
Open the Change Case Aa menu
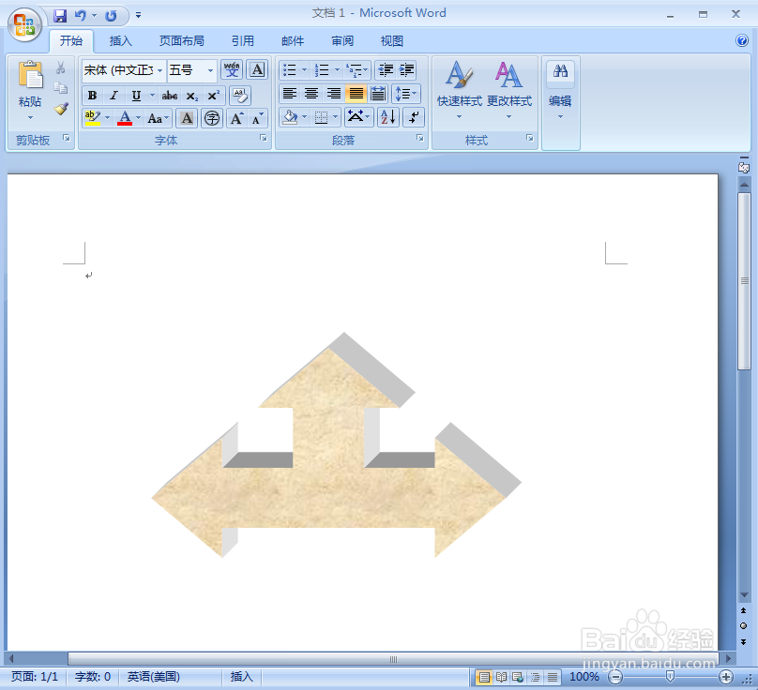(159, 118)
